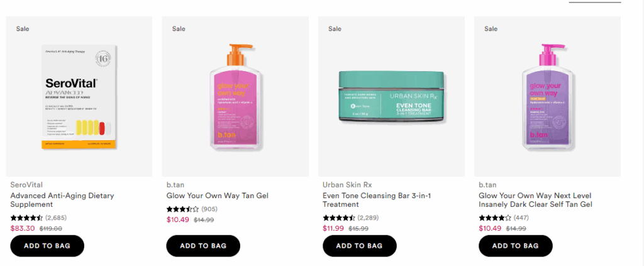
Task: Add Insanely Dark Clear Self Tan Gel to bag
Action: point(515,246)
